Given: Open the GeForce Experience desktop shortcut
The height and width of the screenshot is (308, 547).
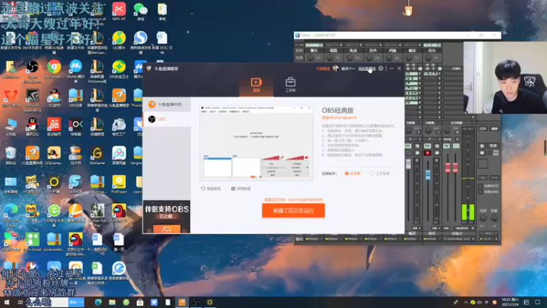Looking at the screenshot, I should [x=32, y=101].
